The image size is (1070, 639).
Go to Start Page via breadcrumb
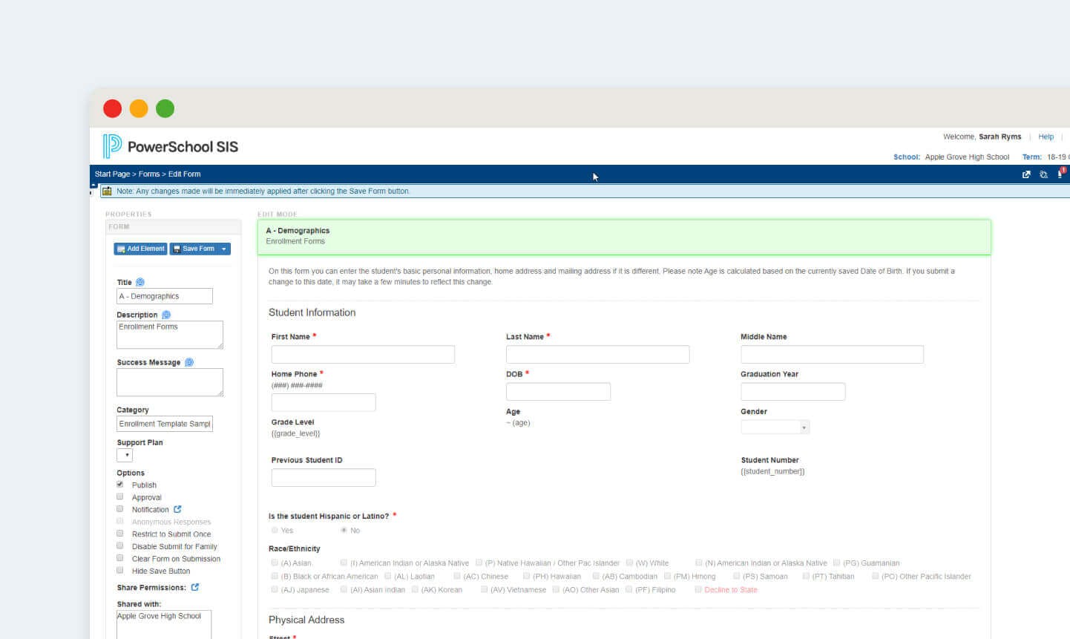click(x=112, y=174)
